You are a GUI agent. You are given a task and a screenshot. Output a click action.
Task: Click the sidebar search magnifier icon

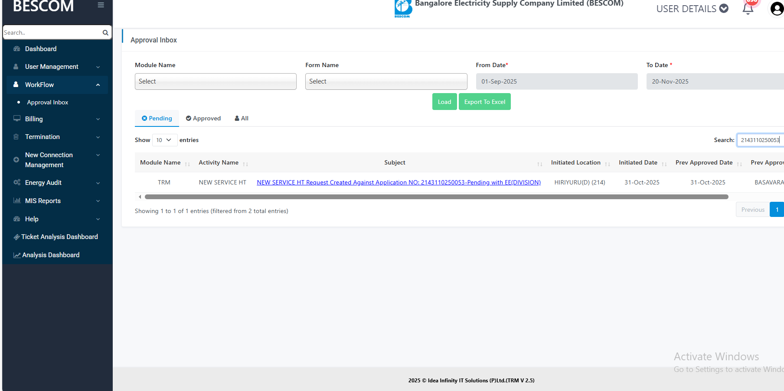click(x=105, y=32)
